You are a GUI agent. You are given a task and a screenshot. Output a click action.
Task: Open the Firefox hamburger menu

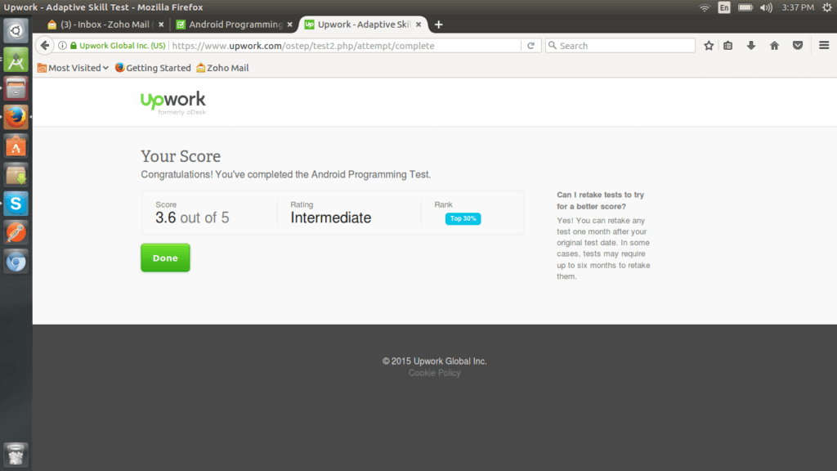824,46
